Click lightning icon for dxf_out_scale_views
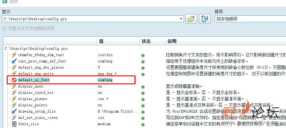 pos(14,118)
